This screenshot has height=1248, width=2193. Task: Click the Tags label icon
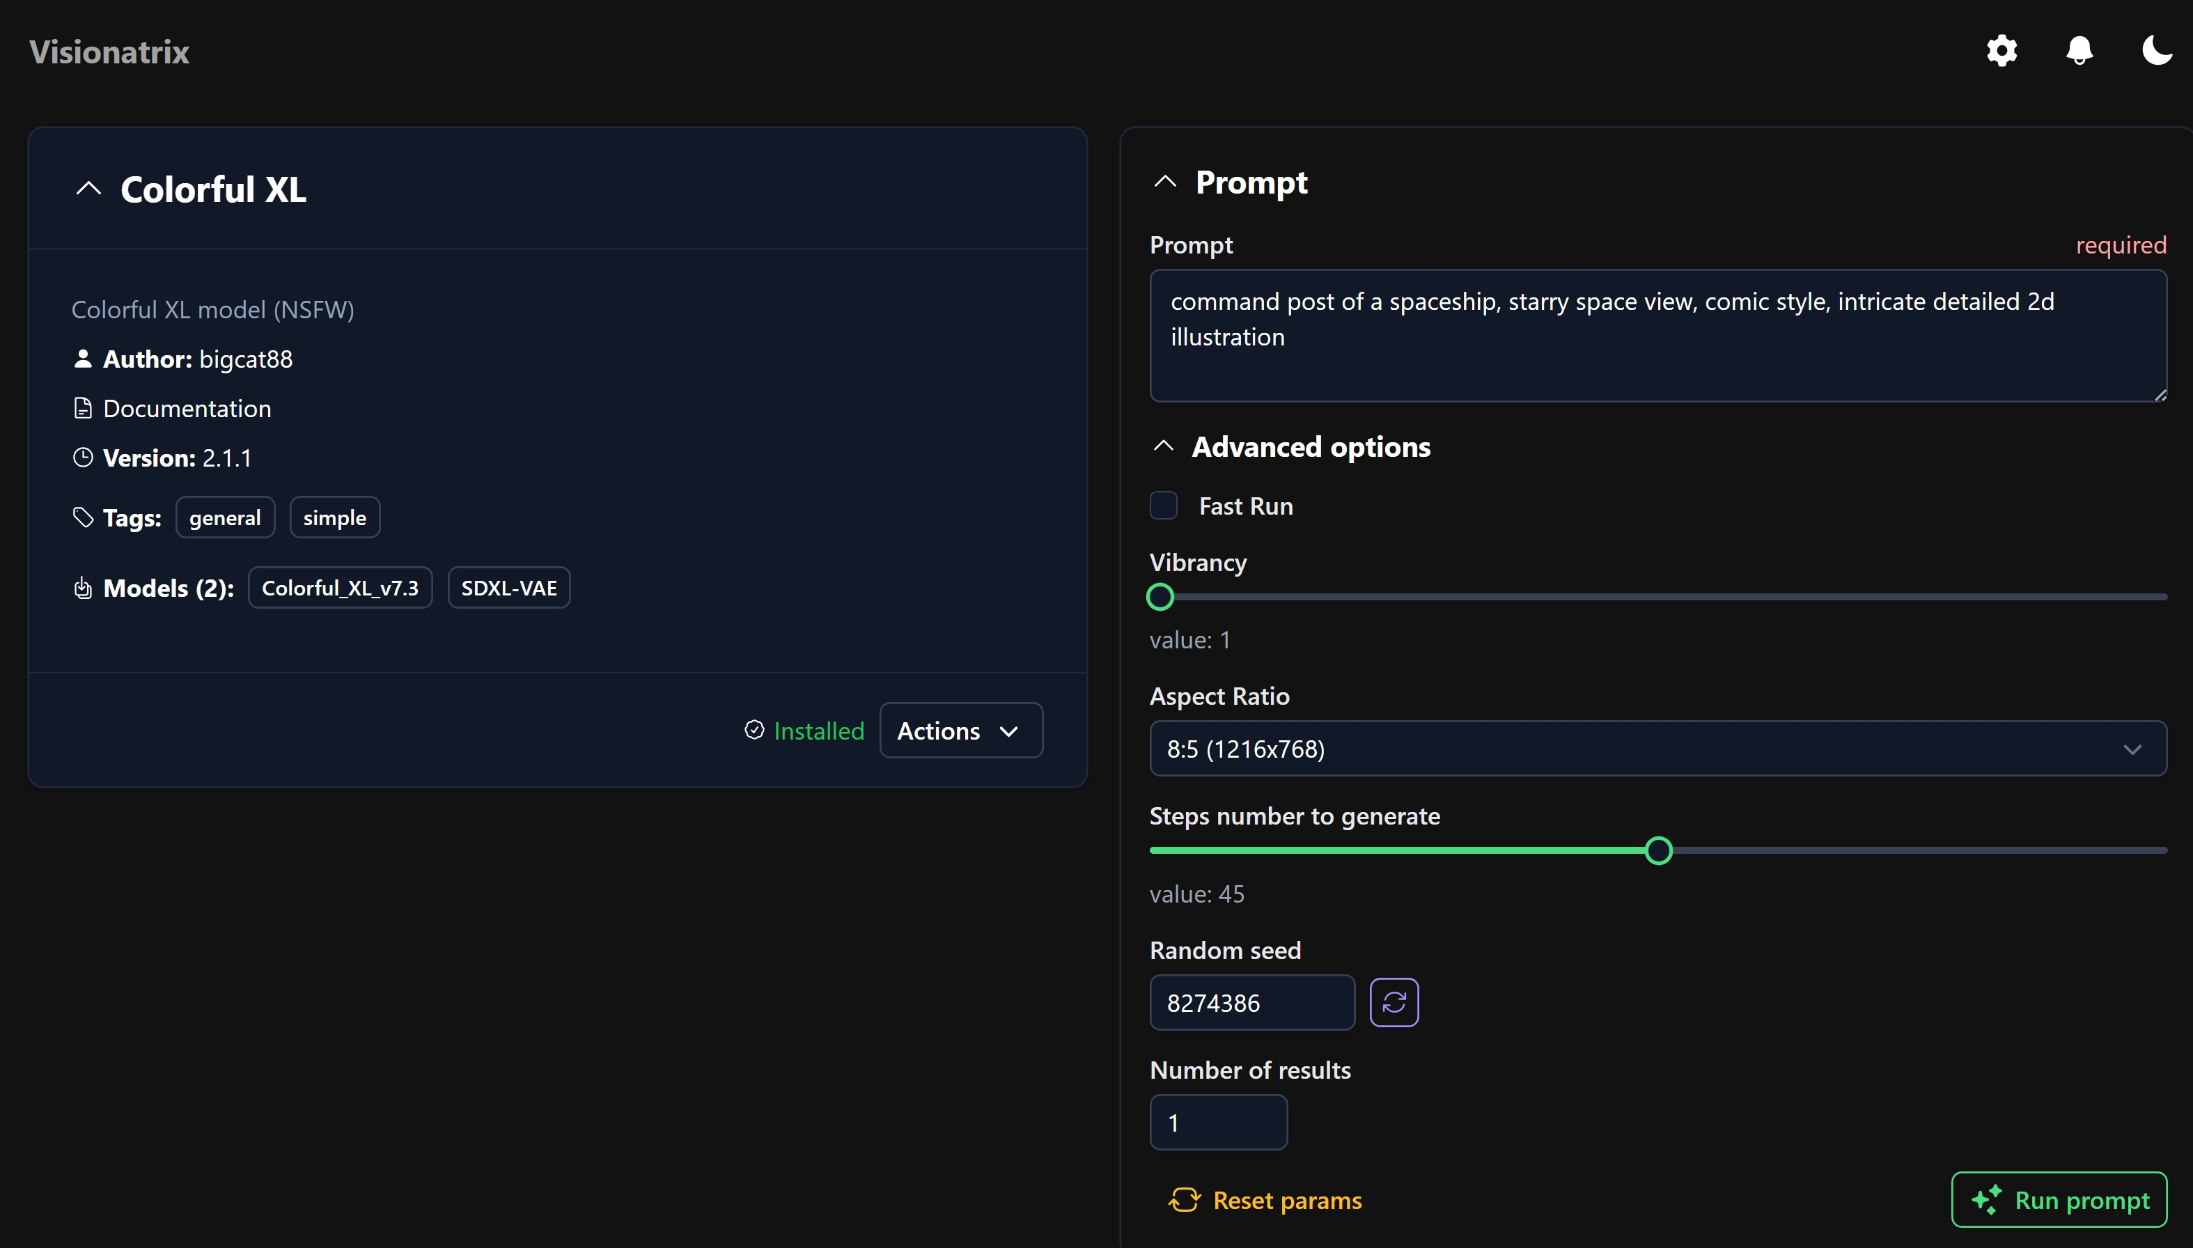pyautogui.click(x=82, y=517)
